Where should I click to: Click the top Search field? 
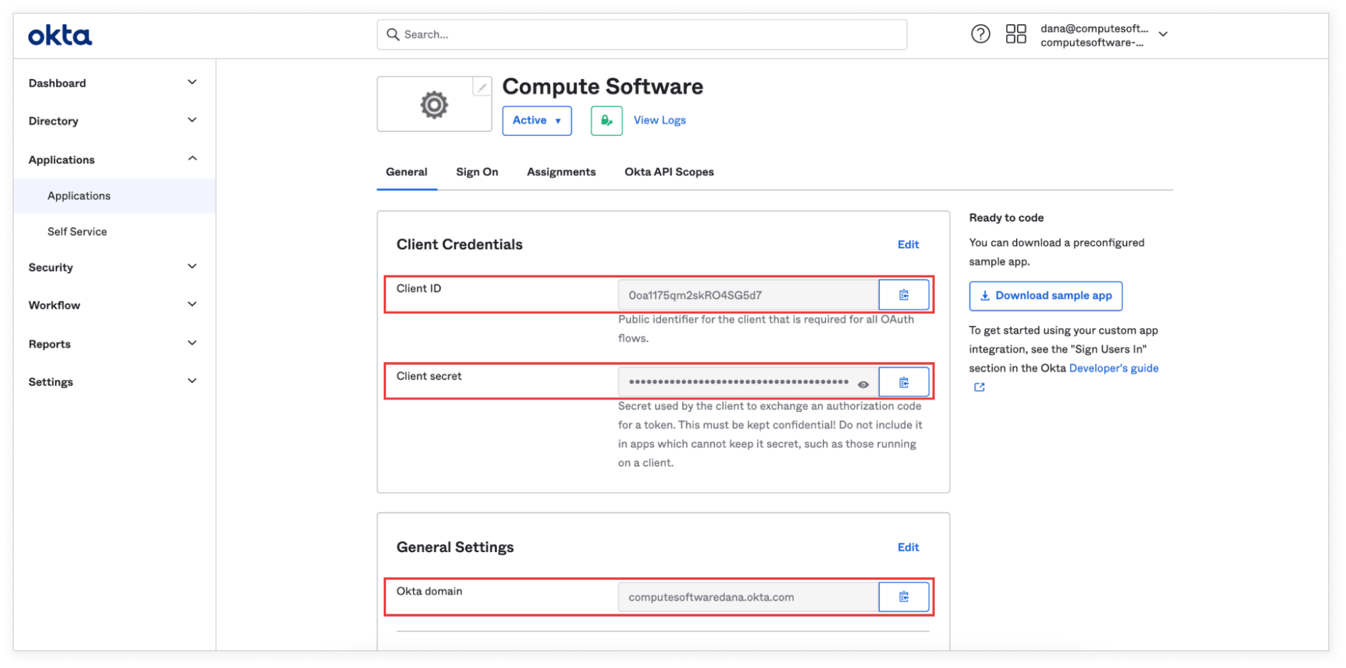tap(641, 34)
